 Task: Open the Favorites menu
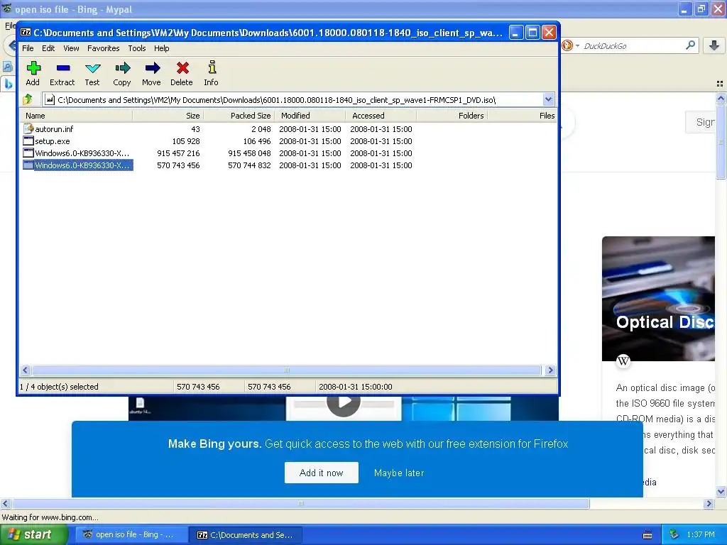tap(104, 48)
